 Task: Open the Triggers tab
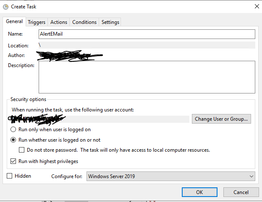point(37,22)
